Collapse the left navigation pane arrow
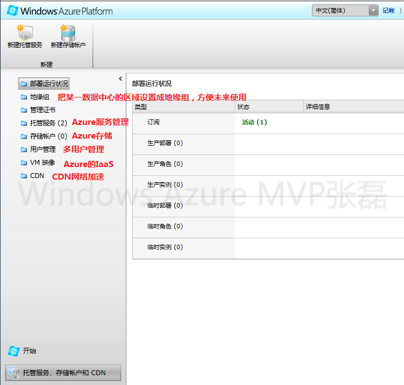The width and height of the screenshot is (404, 385). point(121,79)
